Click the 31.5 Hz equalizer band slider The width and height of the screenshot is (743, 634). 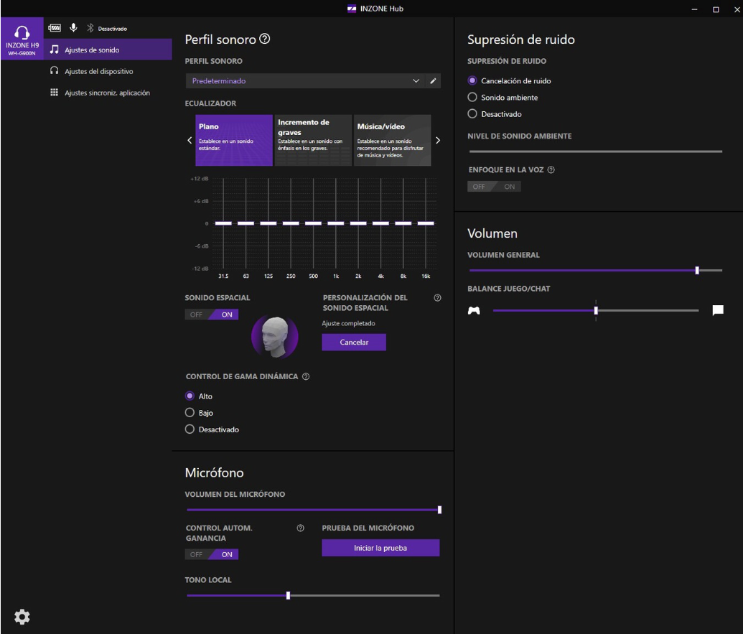223,223
